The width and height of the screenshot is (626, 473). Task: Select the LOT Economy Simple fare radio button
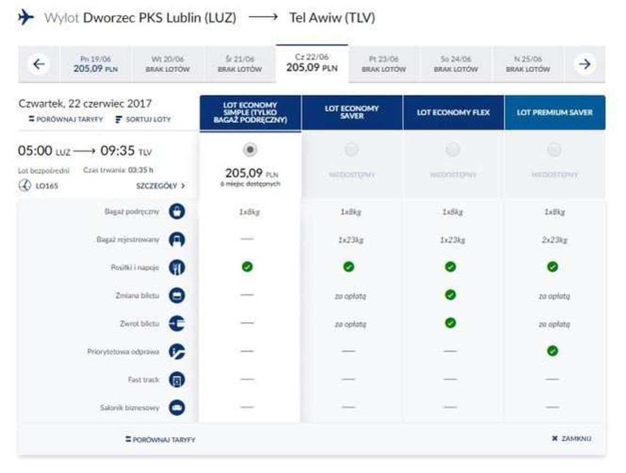[x=250, y=149]
